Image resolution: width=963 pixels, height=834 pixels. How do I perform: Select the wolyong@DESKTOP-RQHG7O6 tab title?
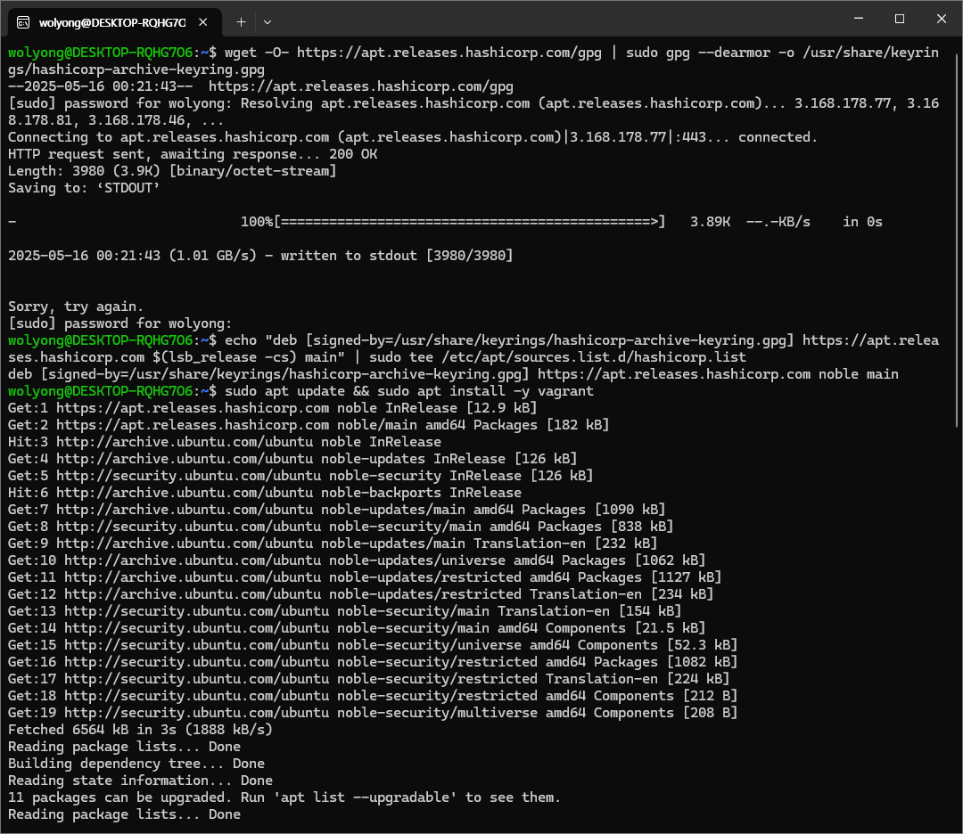(x=111, y=21)
